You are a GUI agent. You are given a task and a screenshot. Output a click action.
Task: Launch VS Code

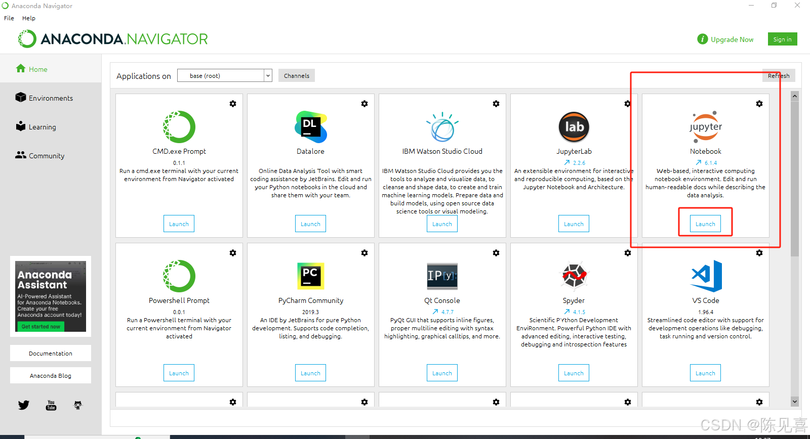[705, 373]
